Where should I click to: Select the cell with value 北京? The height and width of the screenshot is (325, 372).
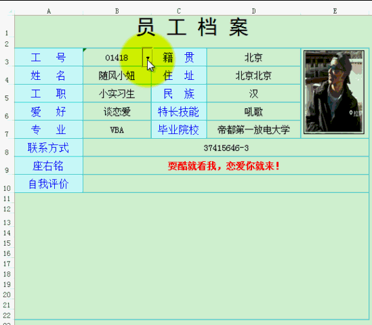(253, 58)
